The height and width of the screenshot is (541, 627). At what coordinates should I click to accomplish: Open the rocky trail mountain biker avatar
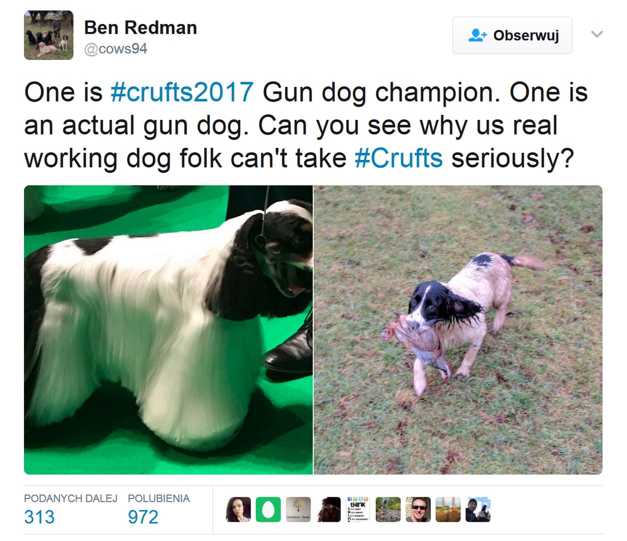[x=388, y=510]
